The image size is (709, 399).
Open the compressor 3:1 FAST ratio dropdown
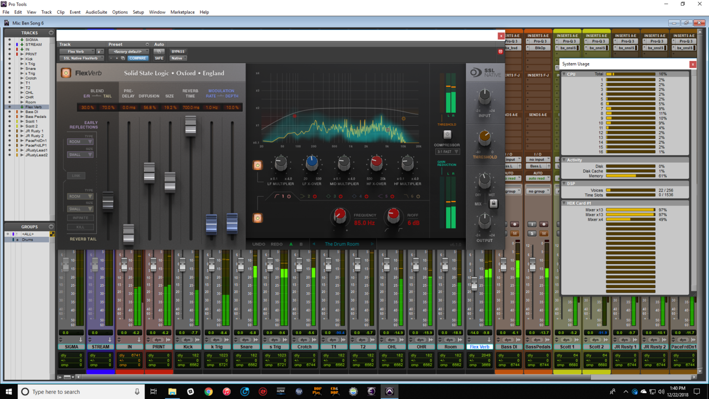point(447,151)
